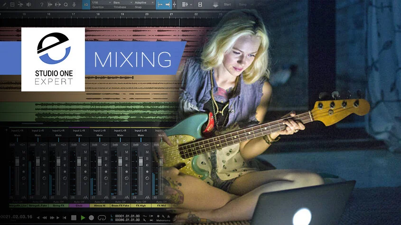This screenshot has width=401, height=225.
Task: Select the Atmos Hi channel label
Action: pos(100,206)
